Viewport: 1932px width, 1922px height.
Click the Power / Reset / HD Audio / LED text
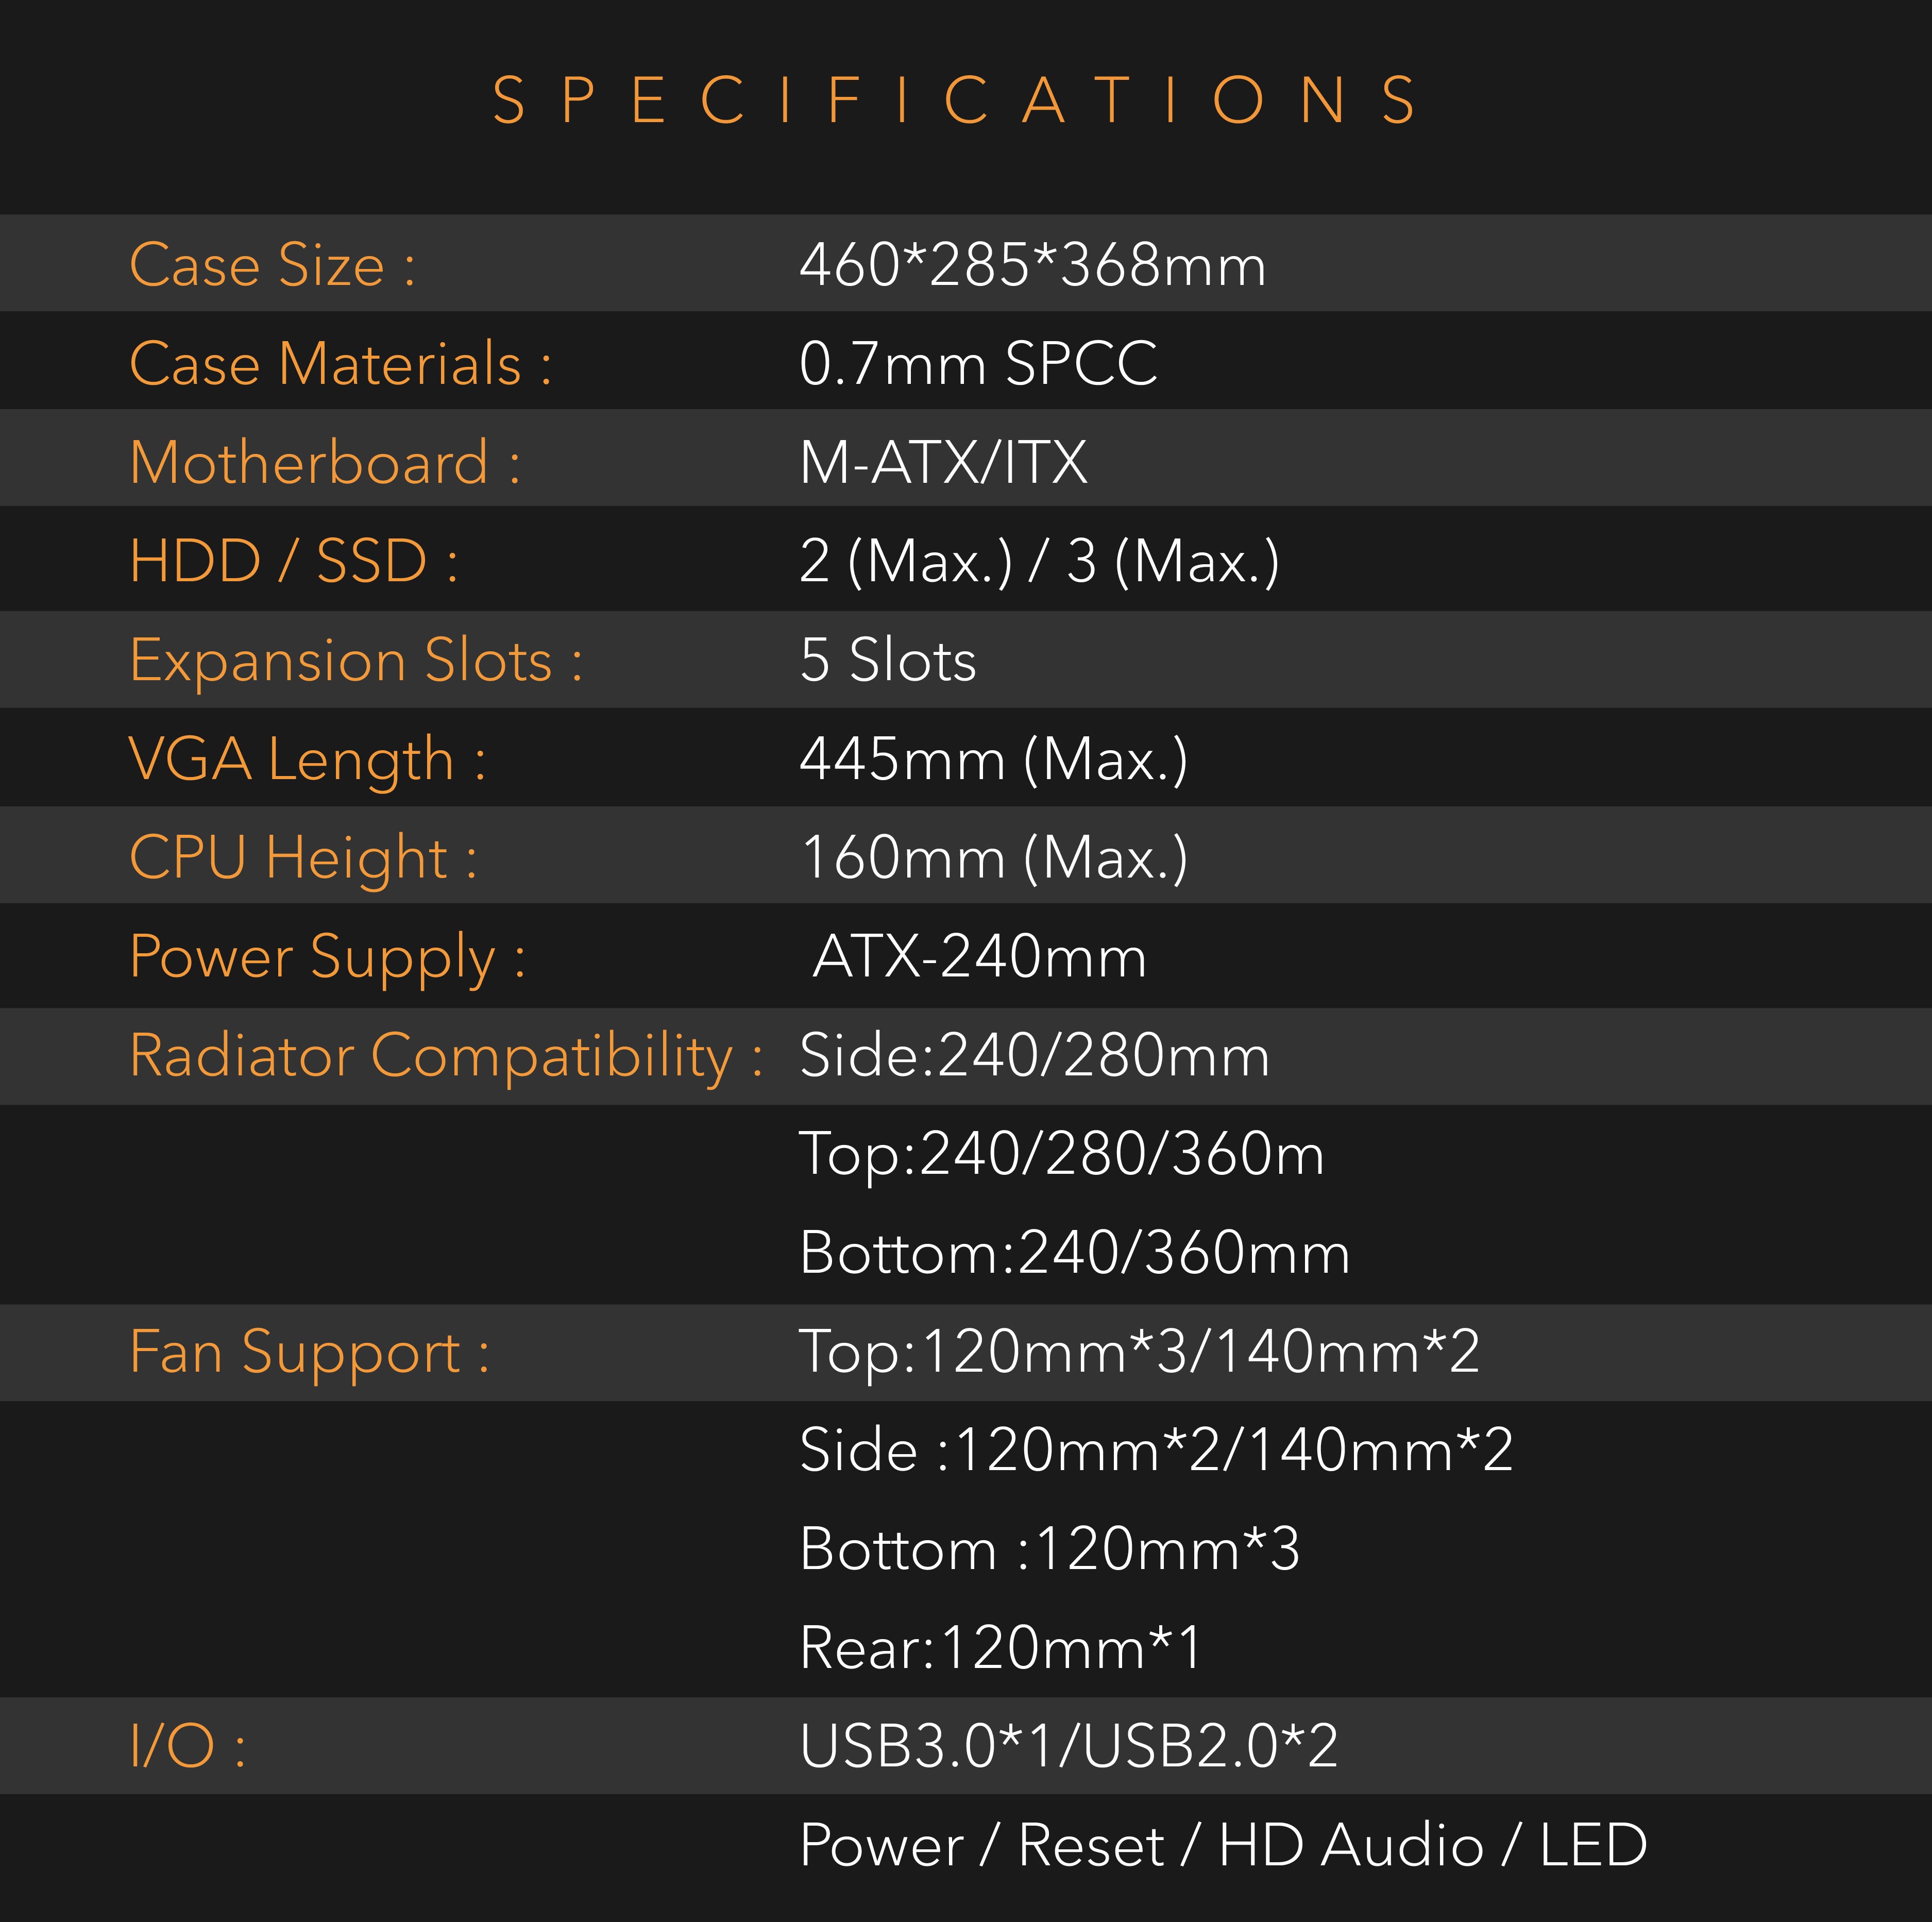point(1223,1845)
